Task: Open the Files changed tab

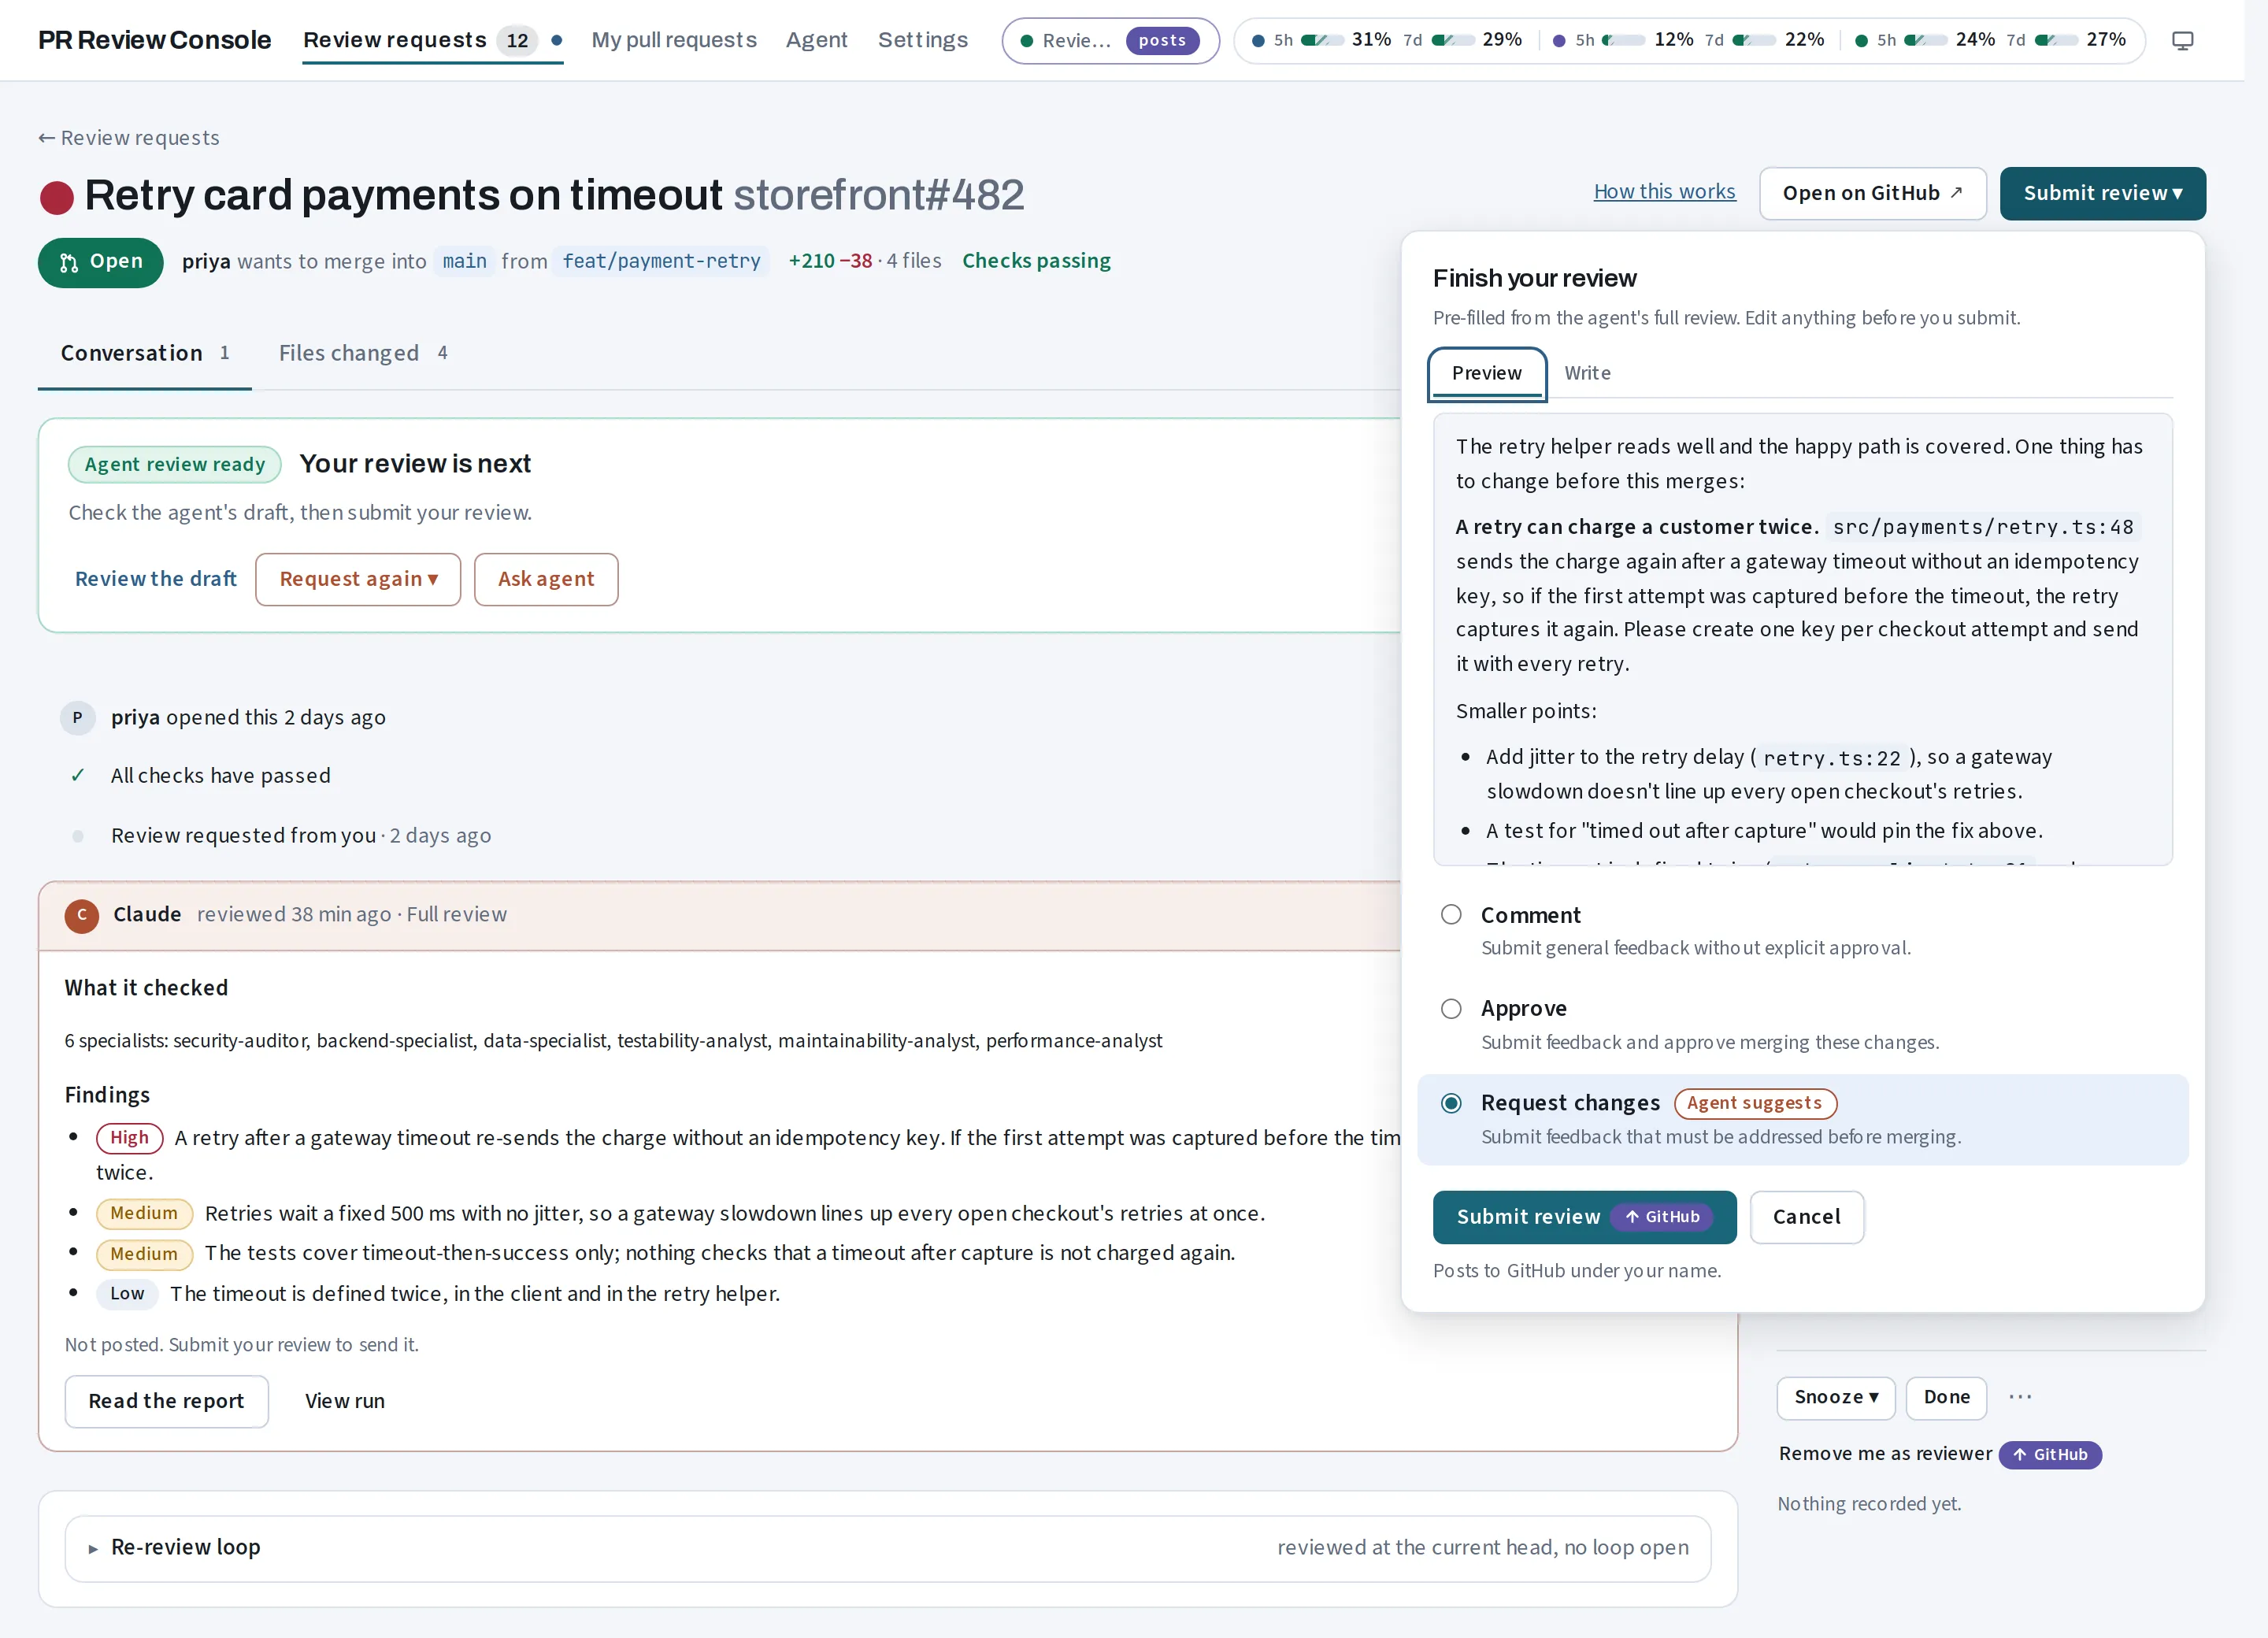Action: point(362,353)
